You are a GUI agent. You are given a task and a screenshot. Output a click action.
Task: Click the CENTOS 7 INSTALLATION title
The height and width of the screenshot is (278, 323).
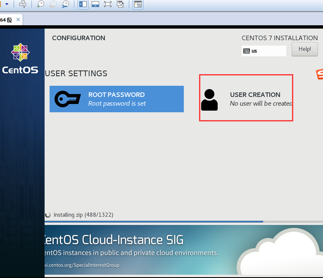click(280, 38)
